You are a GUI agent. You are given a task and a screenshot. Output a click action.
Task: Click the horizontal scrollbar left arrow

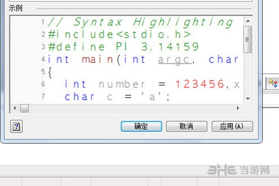point(15,108)
